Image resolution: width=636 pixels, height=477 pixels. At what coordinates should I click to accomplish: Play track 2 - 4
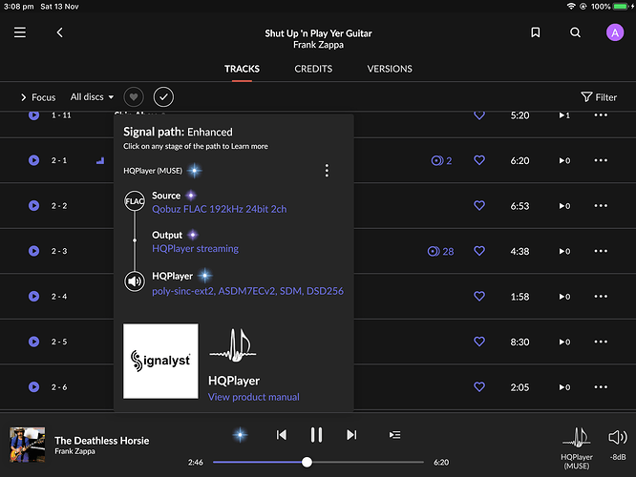click(x=34, y=297)
